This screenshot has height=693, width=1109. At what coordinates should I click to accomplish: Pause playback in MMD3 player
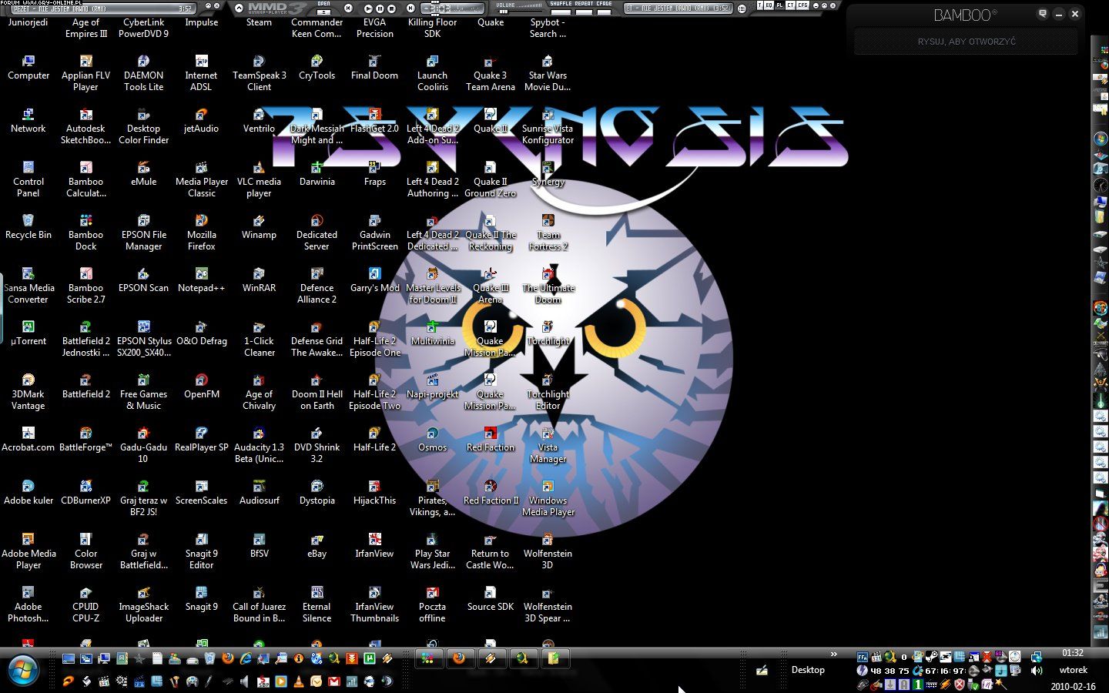380,8
